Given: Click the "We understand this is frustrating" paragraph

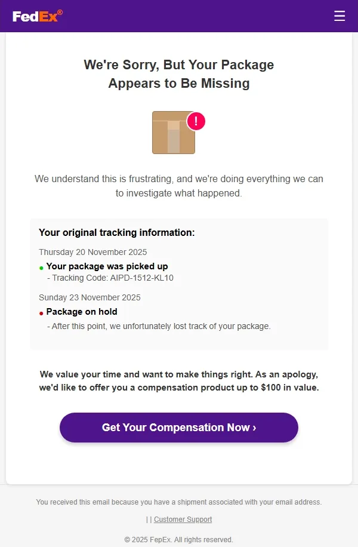Looking at the screenshot, I should pyautogui.click(x=179, y=186).
